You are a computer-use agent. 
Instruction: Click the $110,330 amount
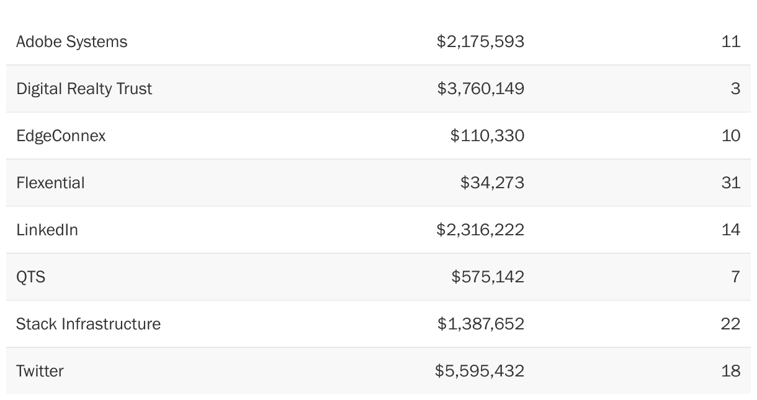[487, 136]
